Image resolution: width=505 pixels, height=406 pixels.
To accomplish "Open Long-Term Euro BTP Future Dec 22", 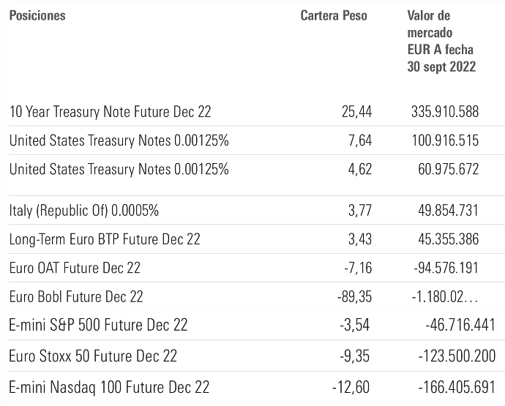I will [105, 239].
